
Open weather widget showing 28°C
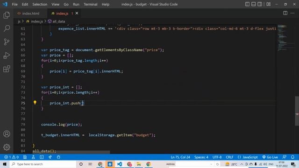[231, 164]
